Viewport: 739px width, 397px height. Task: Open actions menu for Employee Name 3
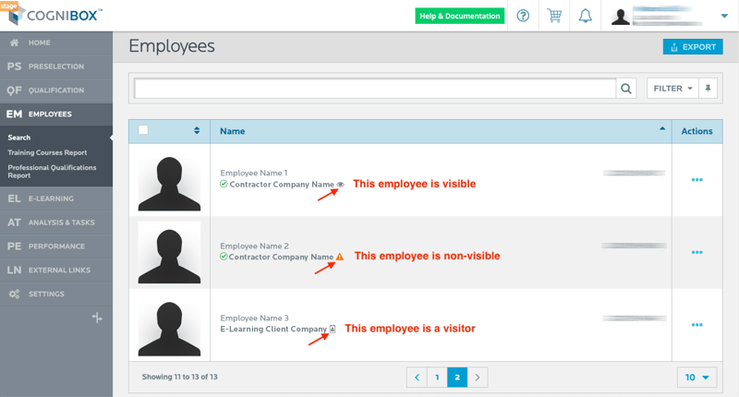pyautogui.click(x=697, y=325)
